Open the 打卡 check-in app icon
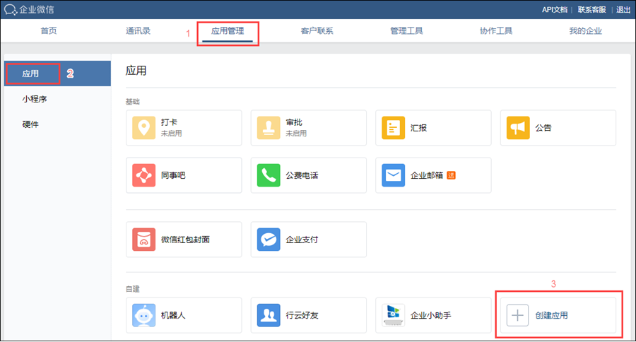Viewport: 636px width, 342px height. coord(144,128)
